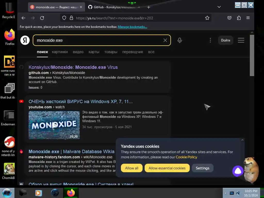Click the Yandex "Я" logo

tap(25, 40)
